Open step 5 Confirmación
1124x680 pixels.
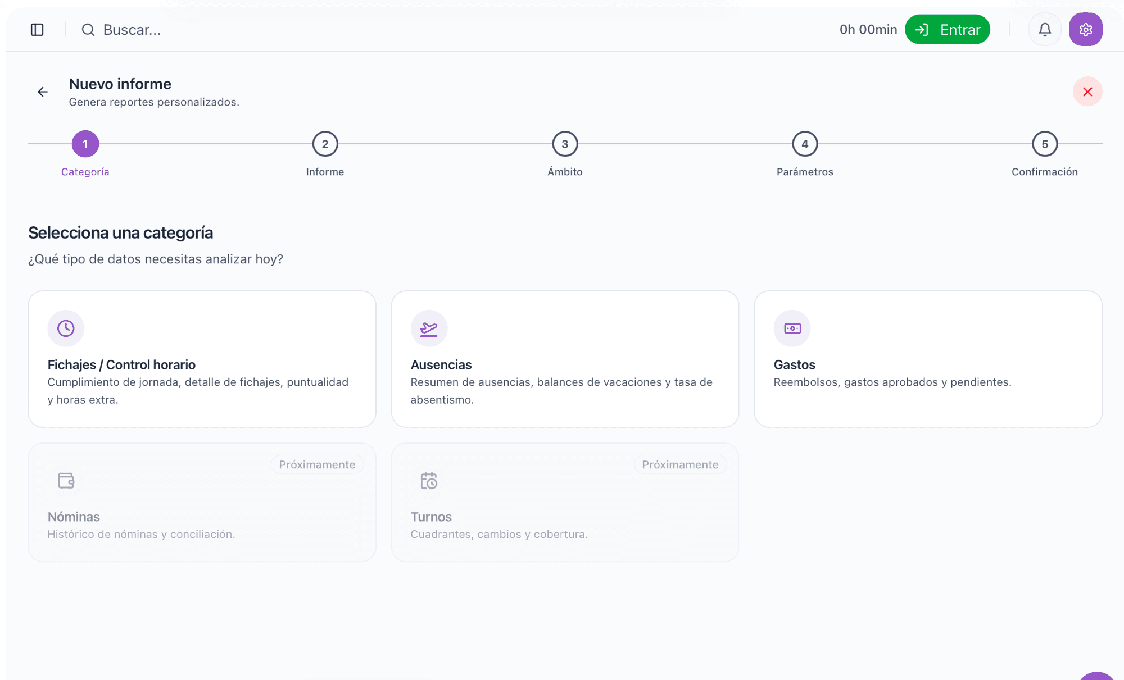click(1044, 144)
